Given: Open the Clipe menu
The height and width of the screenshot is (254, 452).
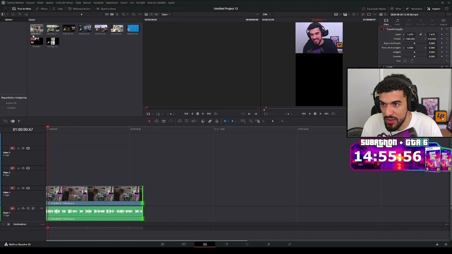Looking at the screenshot, I should coord(78,2).
